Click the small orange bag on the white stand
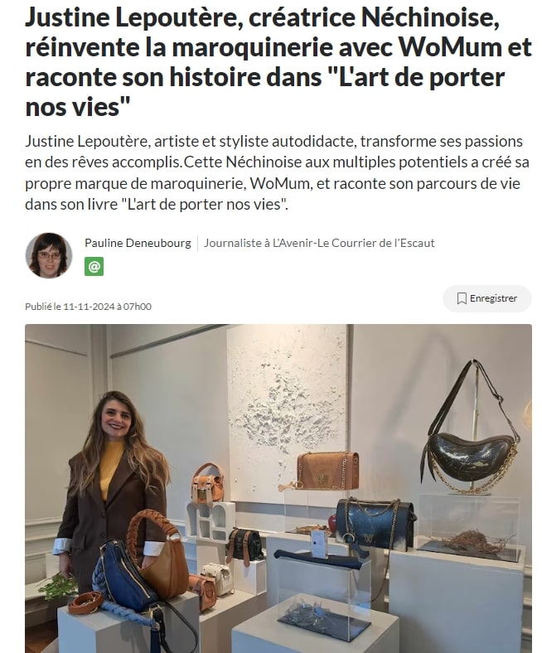The height and width of the screenshot is (653, 542). click(207, 484)
